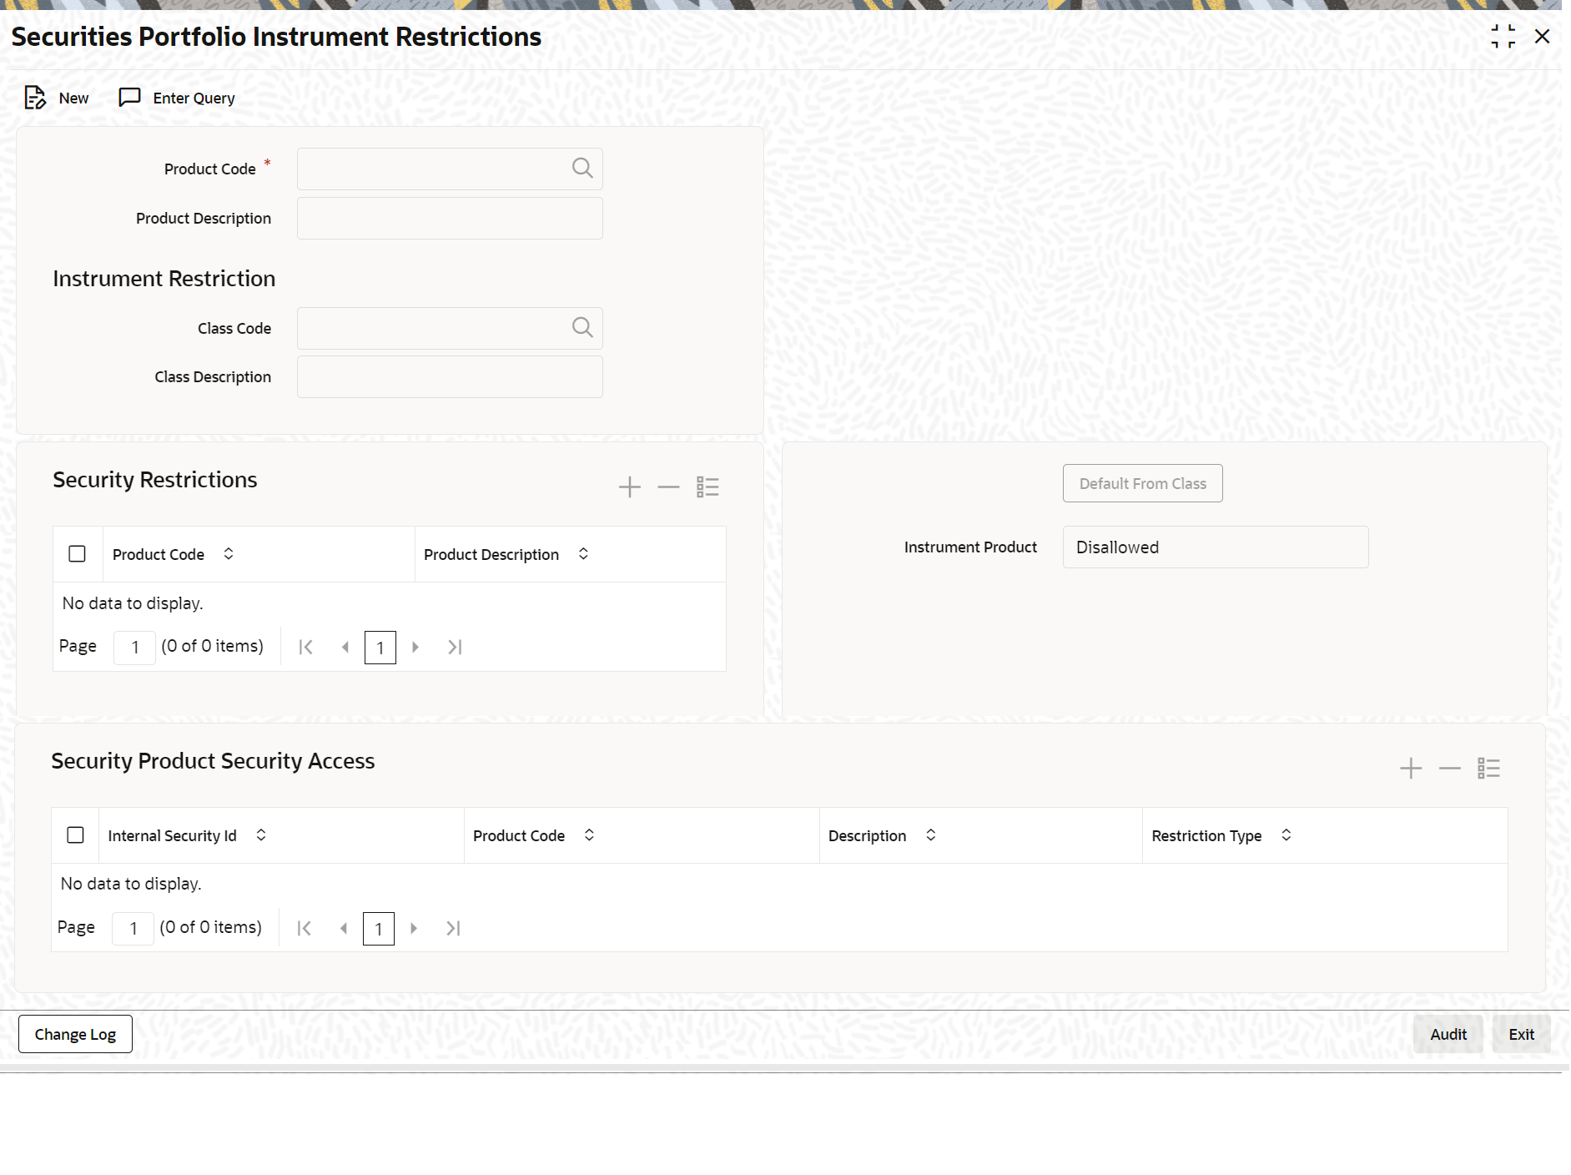Click the Default From Class button

tap(1143, 483)
